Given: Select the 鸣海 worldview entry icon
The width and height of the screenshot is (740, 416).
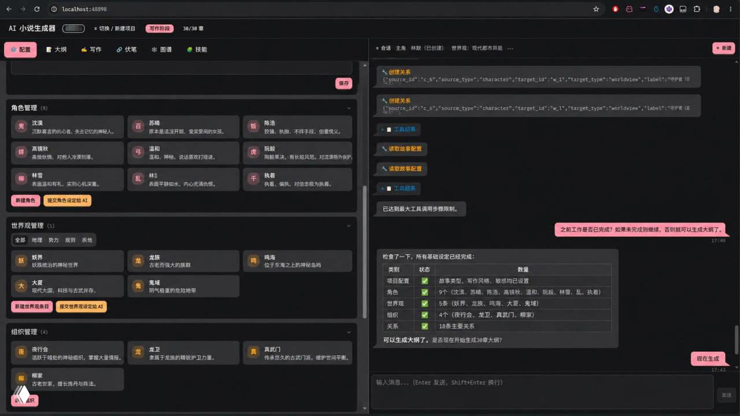Looking at the screenshot, I should click(x=253, y=261).
